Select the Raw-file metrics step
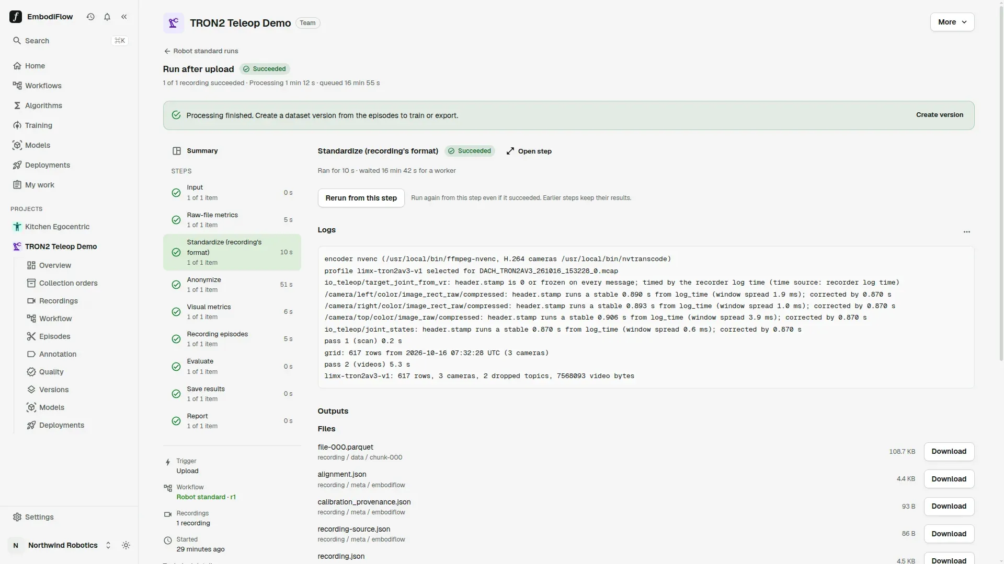 point(232,220)
